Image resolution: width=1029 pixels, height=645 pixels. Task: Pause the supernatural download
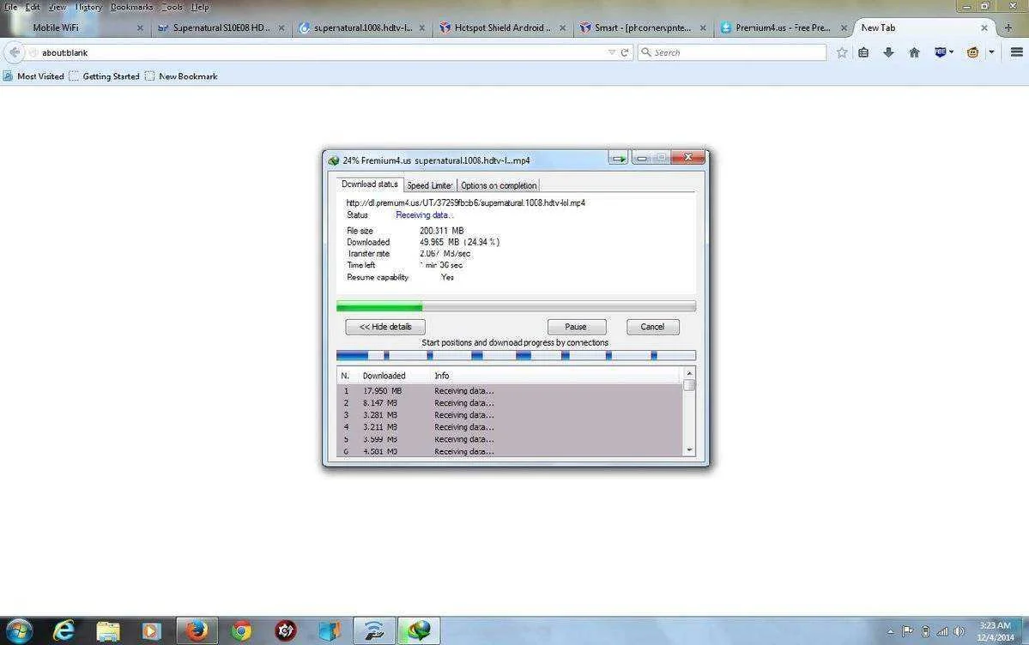pos(576,327)
